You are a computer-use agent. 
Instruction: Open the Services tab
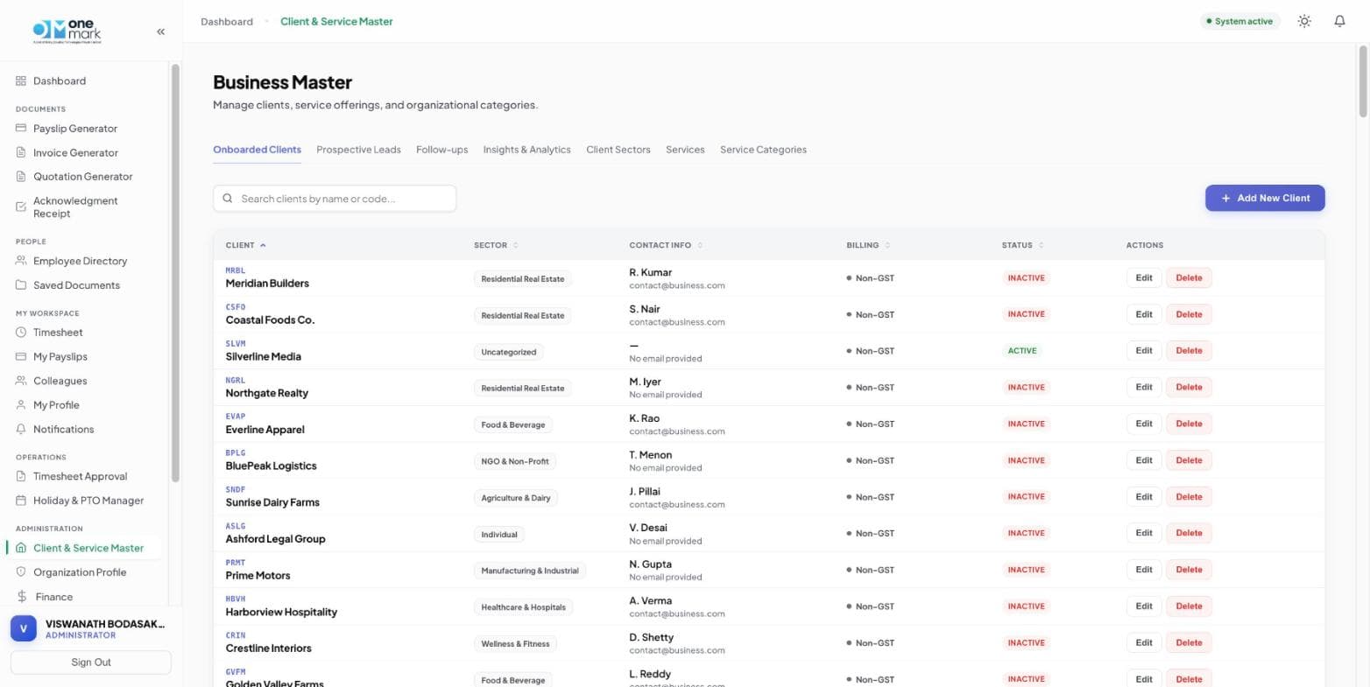(685, 150)
